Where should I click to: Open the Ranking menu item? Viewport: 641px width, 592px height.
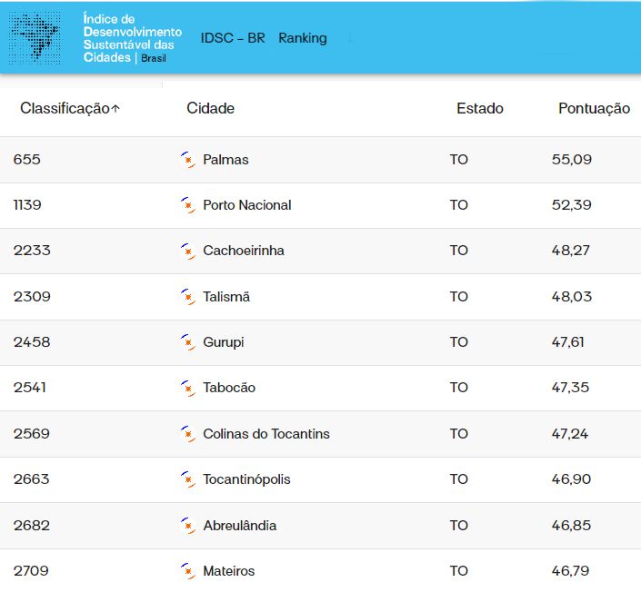[x=302, y=38]
